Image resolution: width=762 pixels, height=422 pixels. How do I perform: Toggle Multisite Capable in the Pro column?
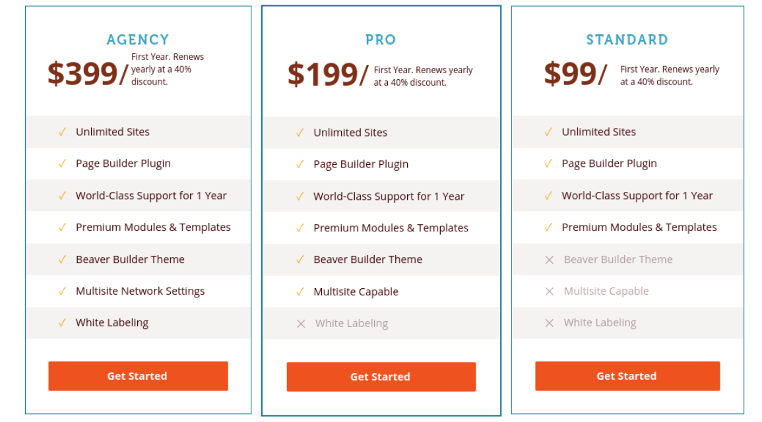pos(300,291)
